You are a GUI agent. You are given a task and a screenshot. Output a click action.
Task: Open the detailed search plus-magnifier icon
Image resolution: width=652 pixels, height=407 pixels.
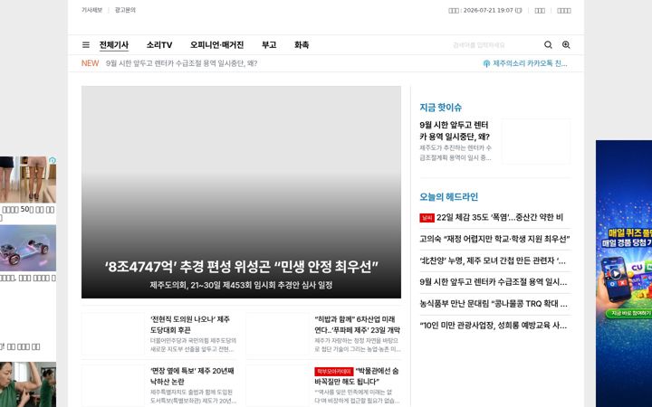click(x=566, y=45)
